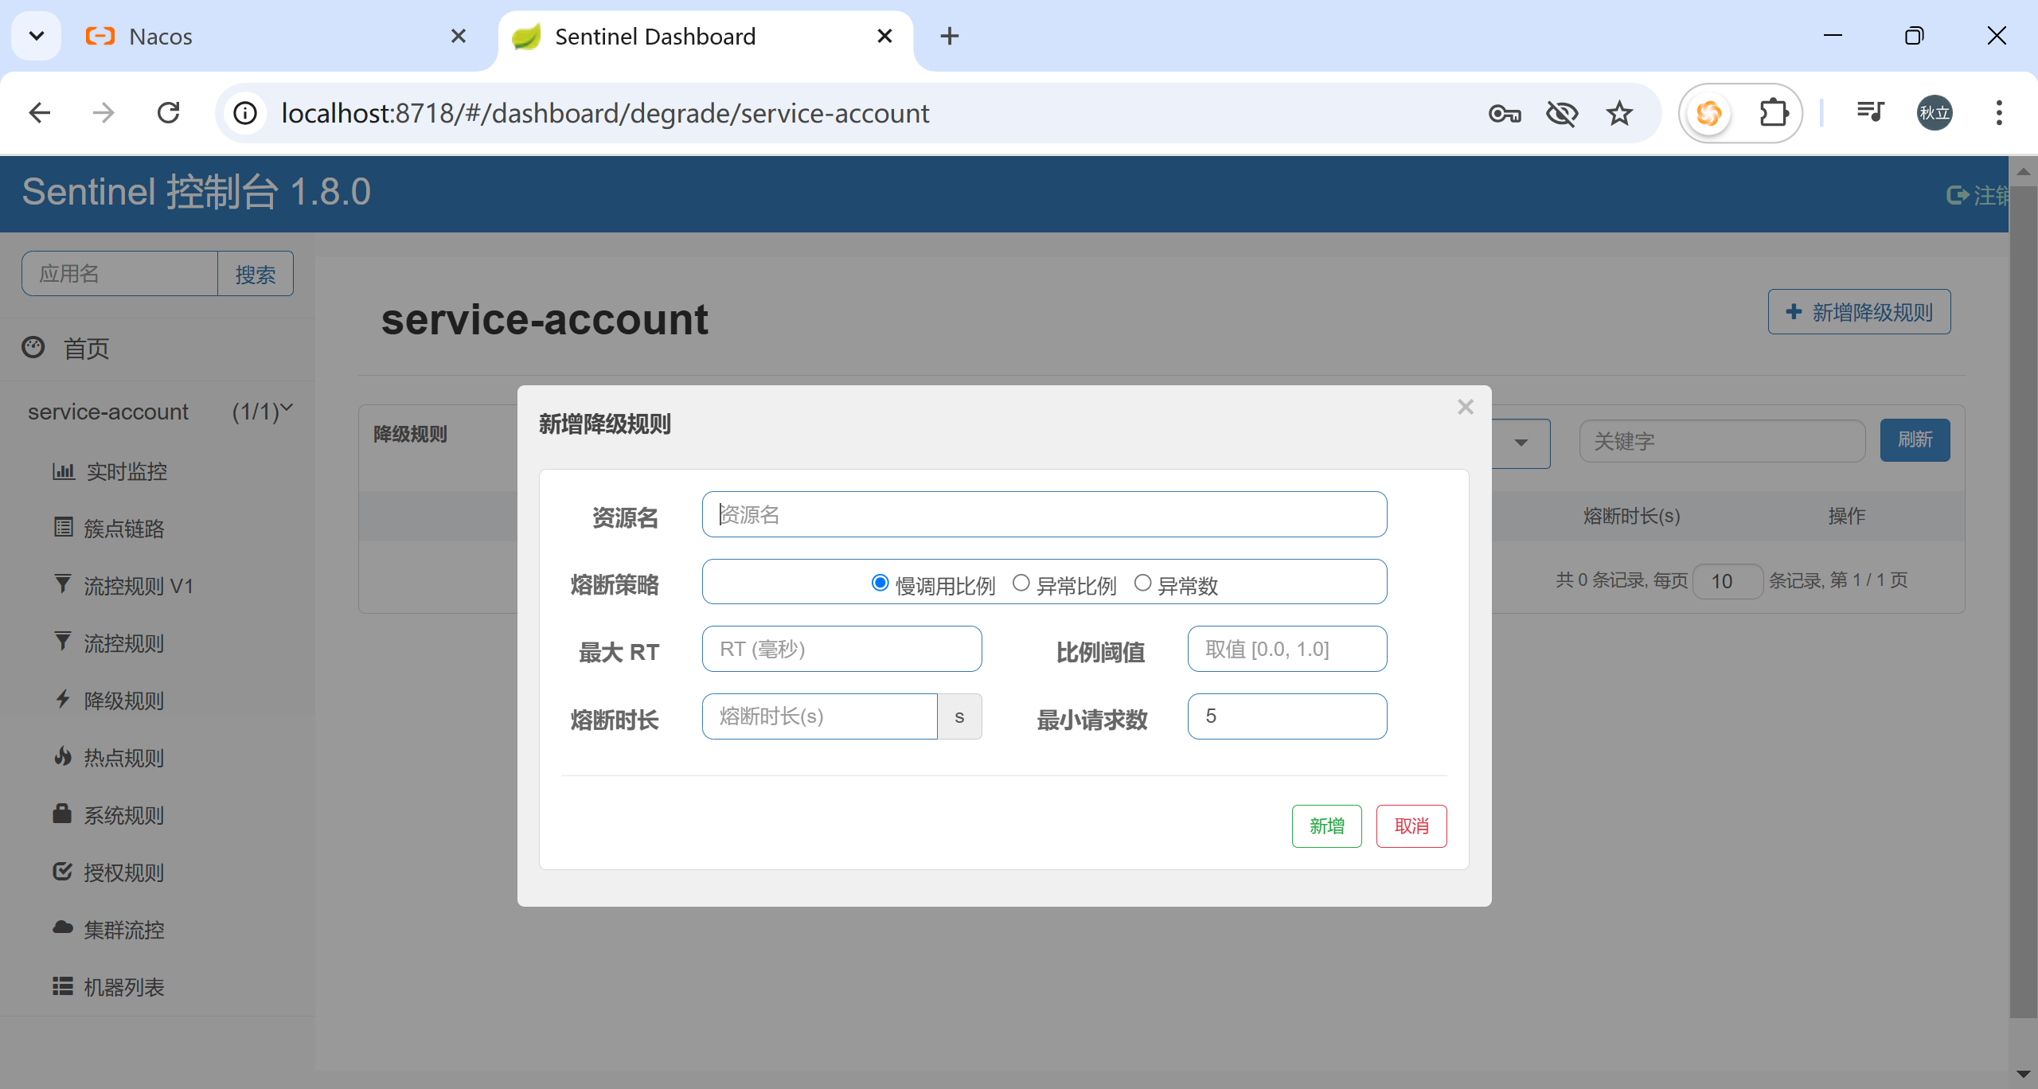Open the dropdown beside the 关键字 field
The image size is (2038, 1089).
(x=1521, y=443)
